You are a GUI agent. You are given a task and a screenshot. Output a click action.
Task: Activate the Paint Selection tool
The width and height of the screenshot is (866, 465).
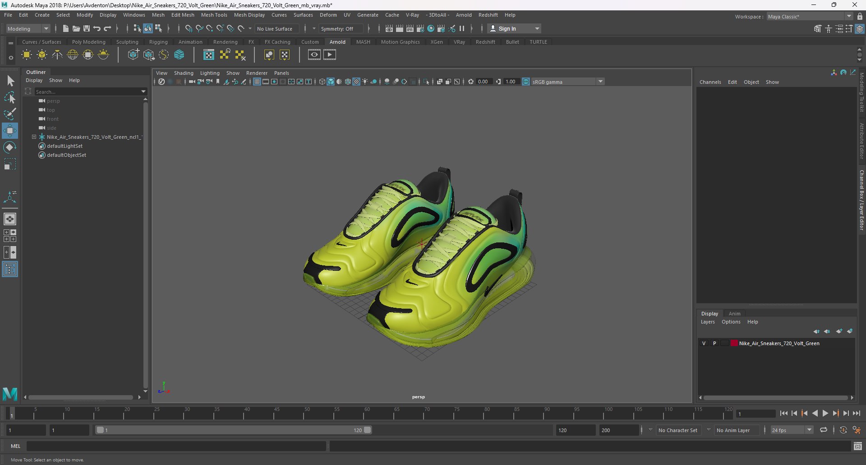coord(9,114)
